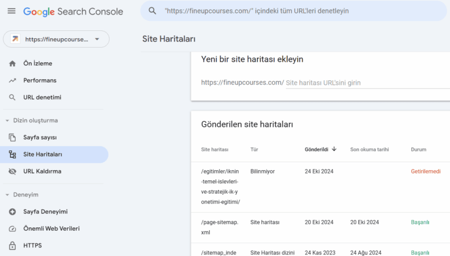Click the Başarılı status of page-sitemap.xml
The image size is (450, 256).
(420, 222)
